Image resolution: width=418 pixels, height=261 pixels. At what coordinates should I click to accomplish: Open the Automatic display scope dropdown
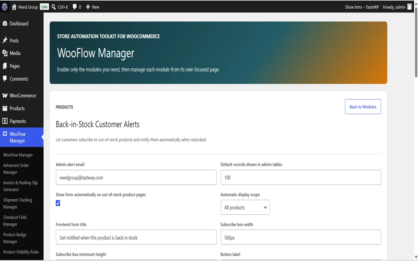click(245, 207)
